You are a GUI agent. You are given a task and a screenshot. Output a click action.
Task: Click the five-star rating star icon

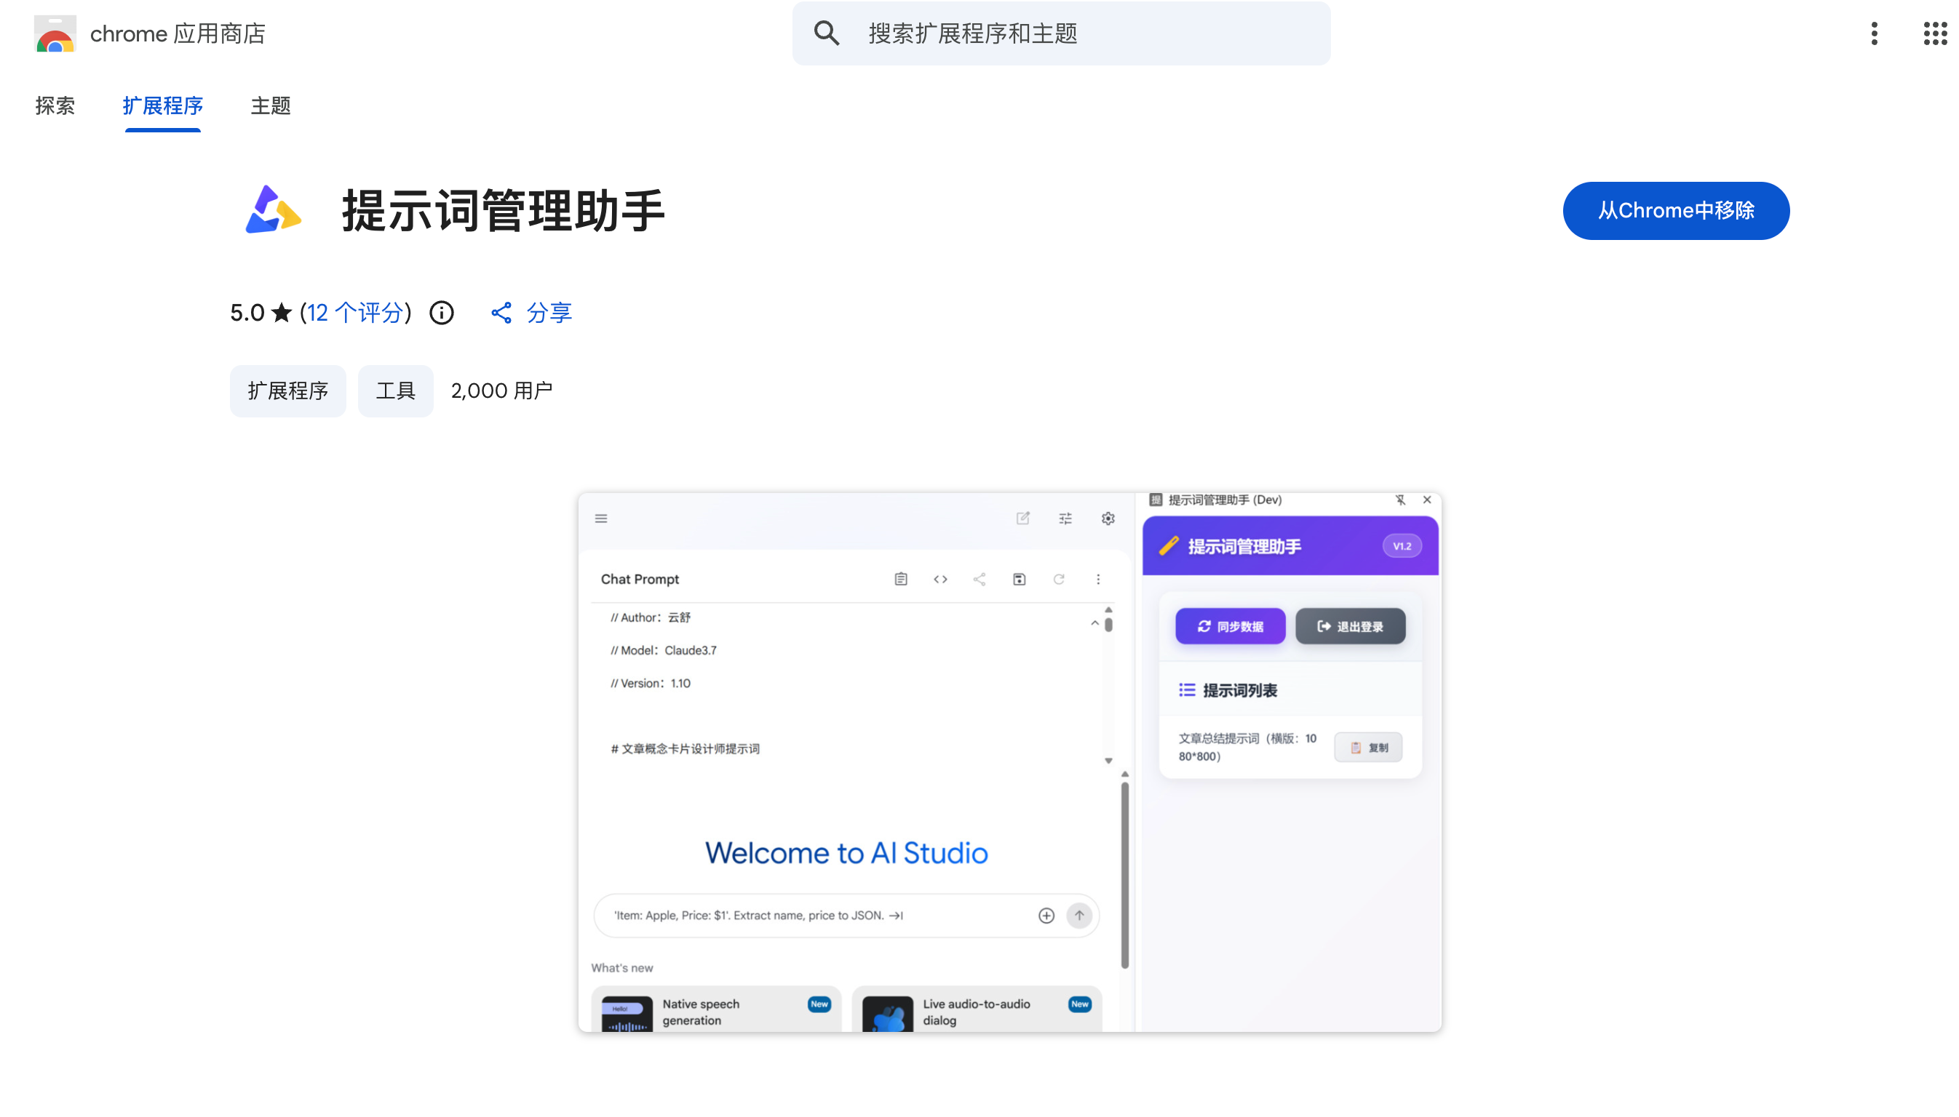click(x=282, y=312)
